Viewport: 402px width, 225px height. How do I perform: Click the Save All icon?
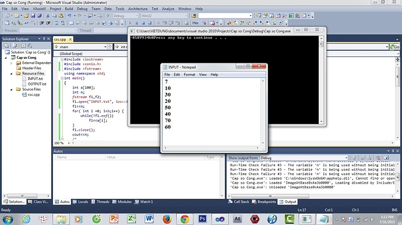coord(39,16)
